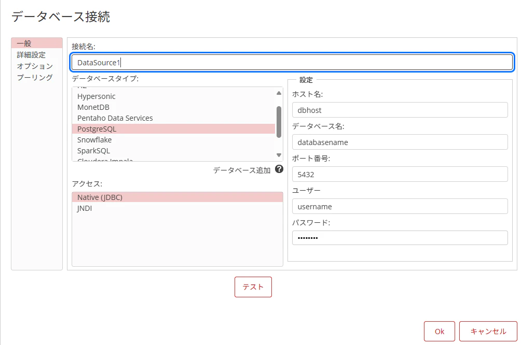Click the データベース追加 link
Image resolution: width=521 pixels, height=345 pixels.
(242, 170)
